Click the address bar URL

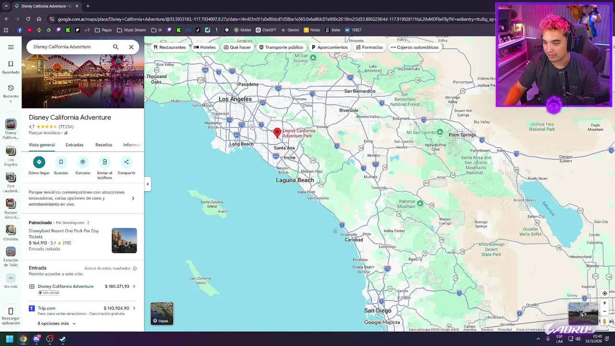coord(276,19)
